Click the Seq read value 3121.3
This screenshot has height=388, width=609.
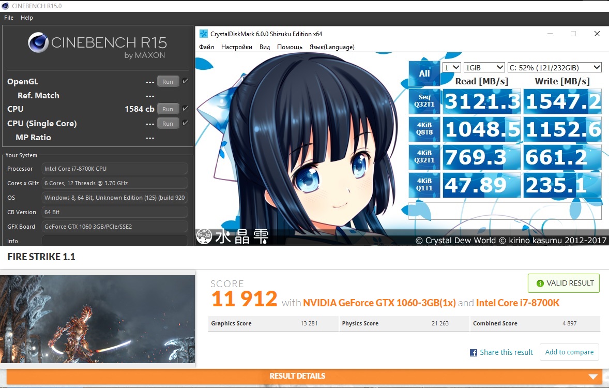click(x=482, y=101)
